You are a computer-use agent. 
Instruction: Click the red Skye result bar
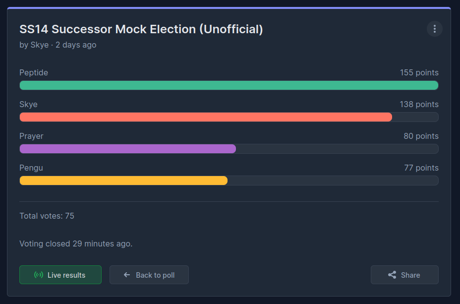(206, 117)
